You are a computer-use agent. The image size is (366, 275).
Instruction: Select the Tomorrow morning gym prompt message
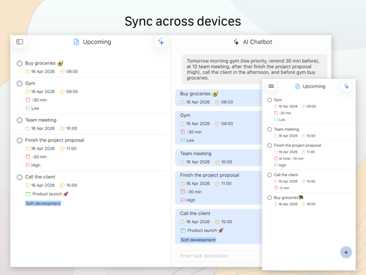pyautogui.click(x=254, y=69)
